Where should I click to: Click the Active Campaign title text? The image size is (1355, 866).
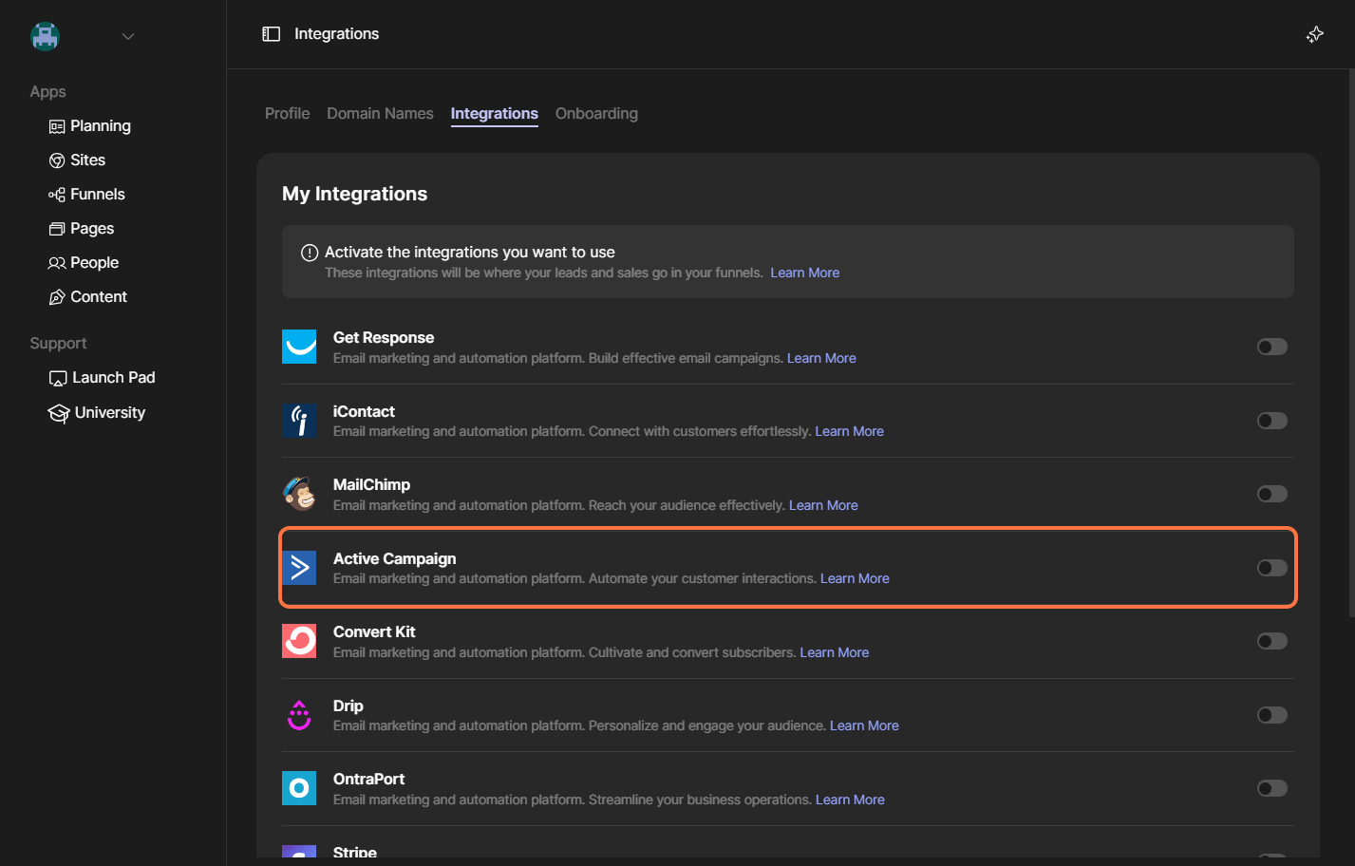point(394,559)
